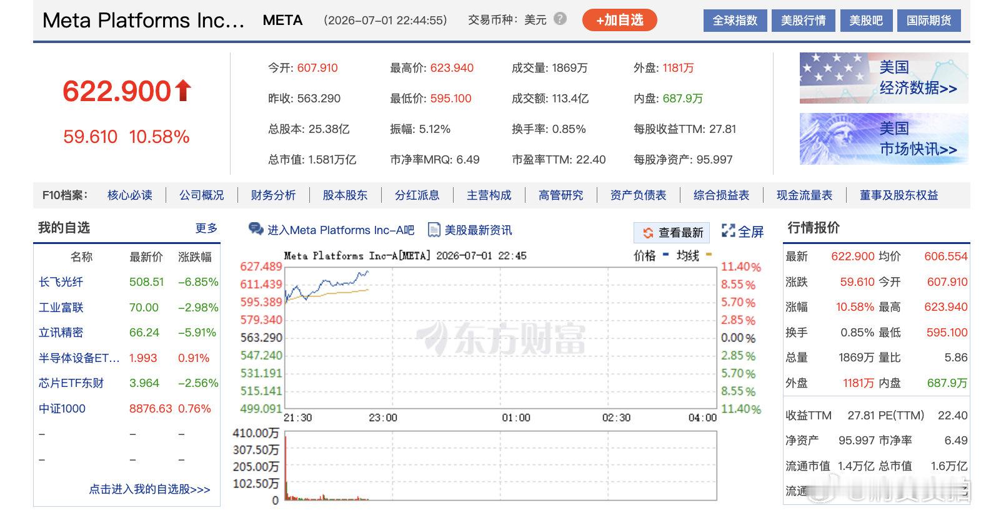Image resolution: width=981 pixels, height=513 pixels.
Task: Open watchlist item 半导体设备ET...
Action: point(79,358)
